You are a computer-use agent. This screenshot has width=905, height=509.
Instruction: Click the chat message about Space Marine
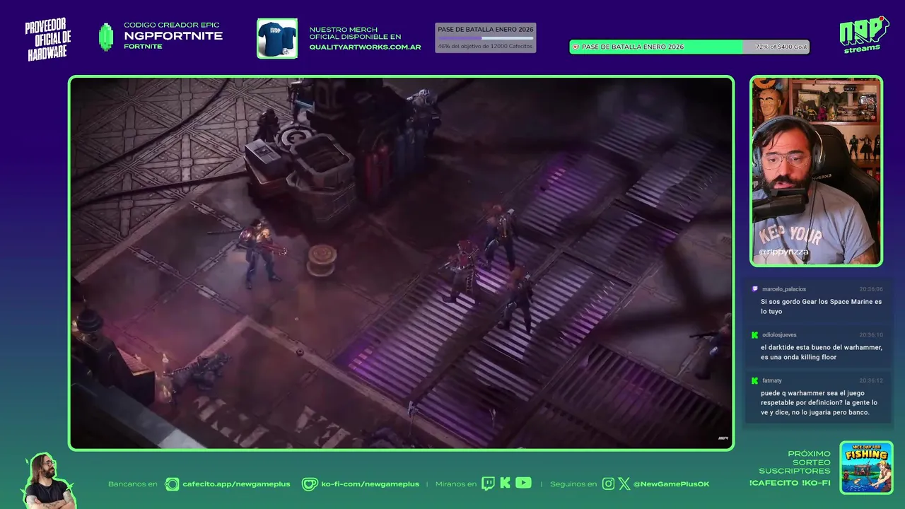pos(821,307)
